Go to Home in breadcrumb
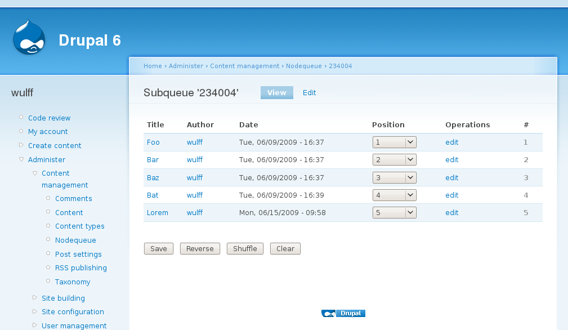The height and width of the screenshot is (330, 568). pos(153,66)
